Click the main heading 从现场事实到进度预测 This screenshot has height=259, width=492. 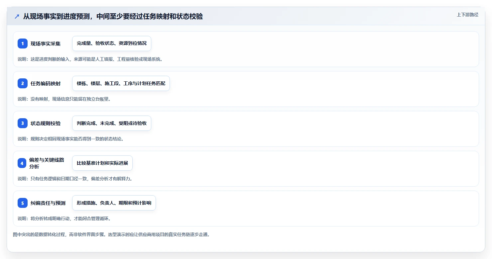click(x=113, y=17)
